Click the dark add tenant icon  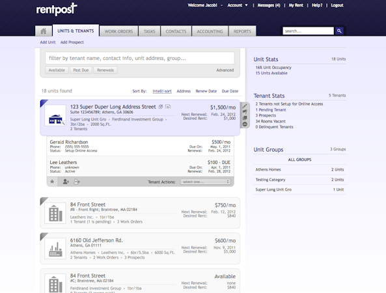click(x=66, y=182)
